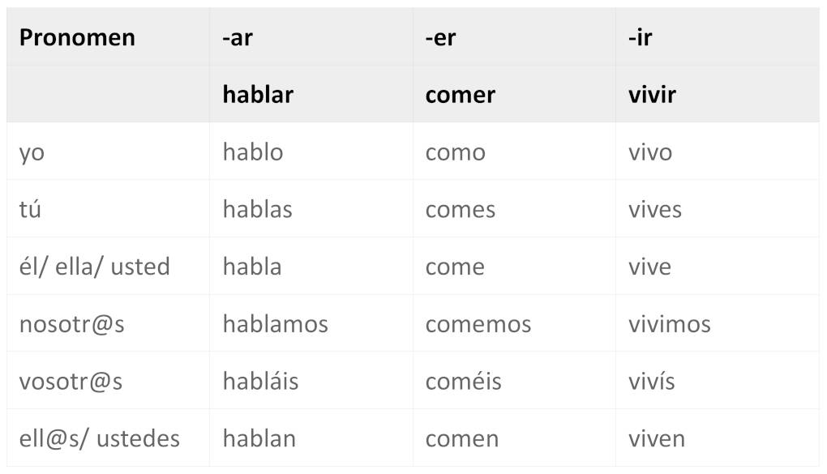827x474 pixels.
Task: Click the -er column header
Action: [440, 37]
